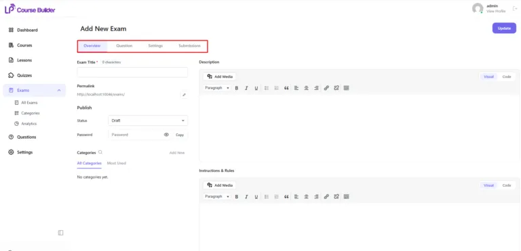Click the Copy password button
The image size is (521, 251).
180,135
